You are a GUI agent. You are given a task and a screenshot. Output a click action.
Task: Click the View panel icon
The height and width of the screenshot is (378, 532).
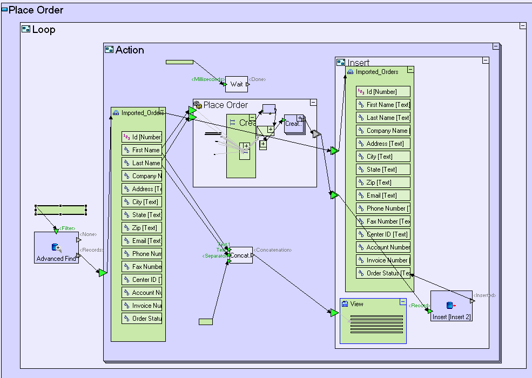(345, 303)
